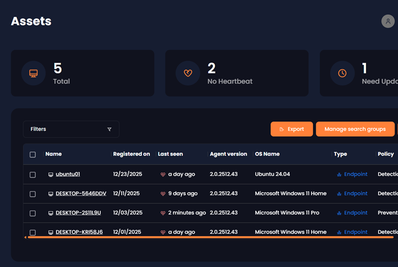Screen dimensions: 398x267
Task: Click the computer icon beside DESKTOP-5646DDV
Action: click(x=51, y=194)
